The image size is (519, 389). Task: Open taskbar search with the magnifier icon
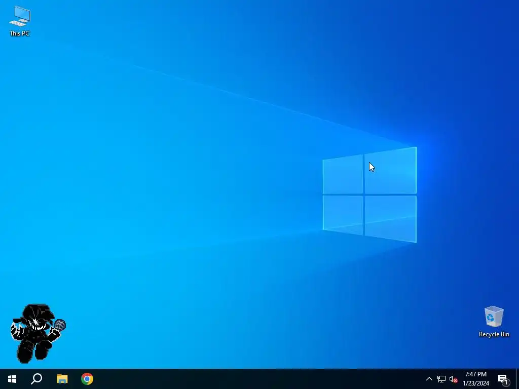pos(36,379)
